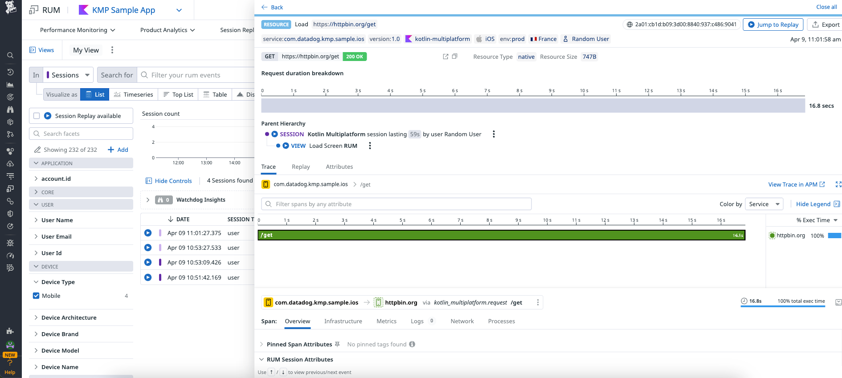Click the Jump to Replay button
Viewport: 842px width, 378px height.
tap(773, 24)
